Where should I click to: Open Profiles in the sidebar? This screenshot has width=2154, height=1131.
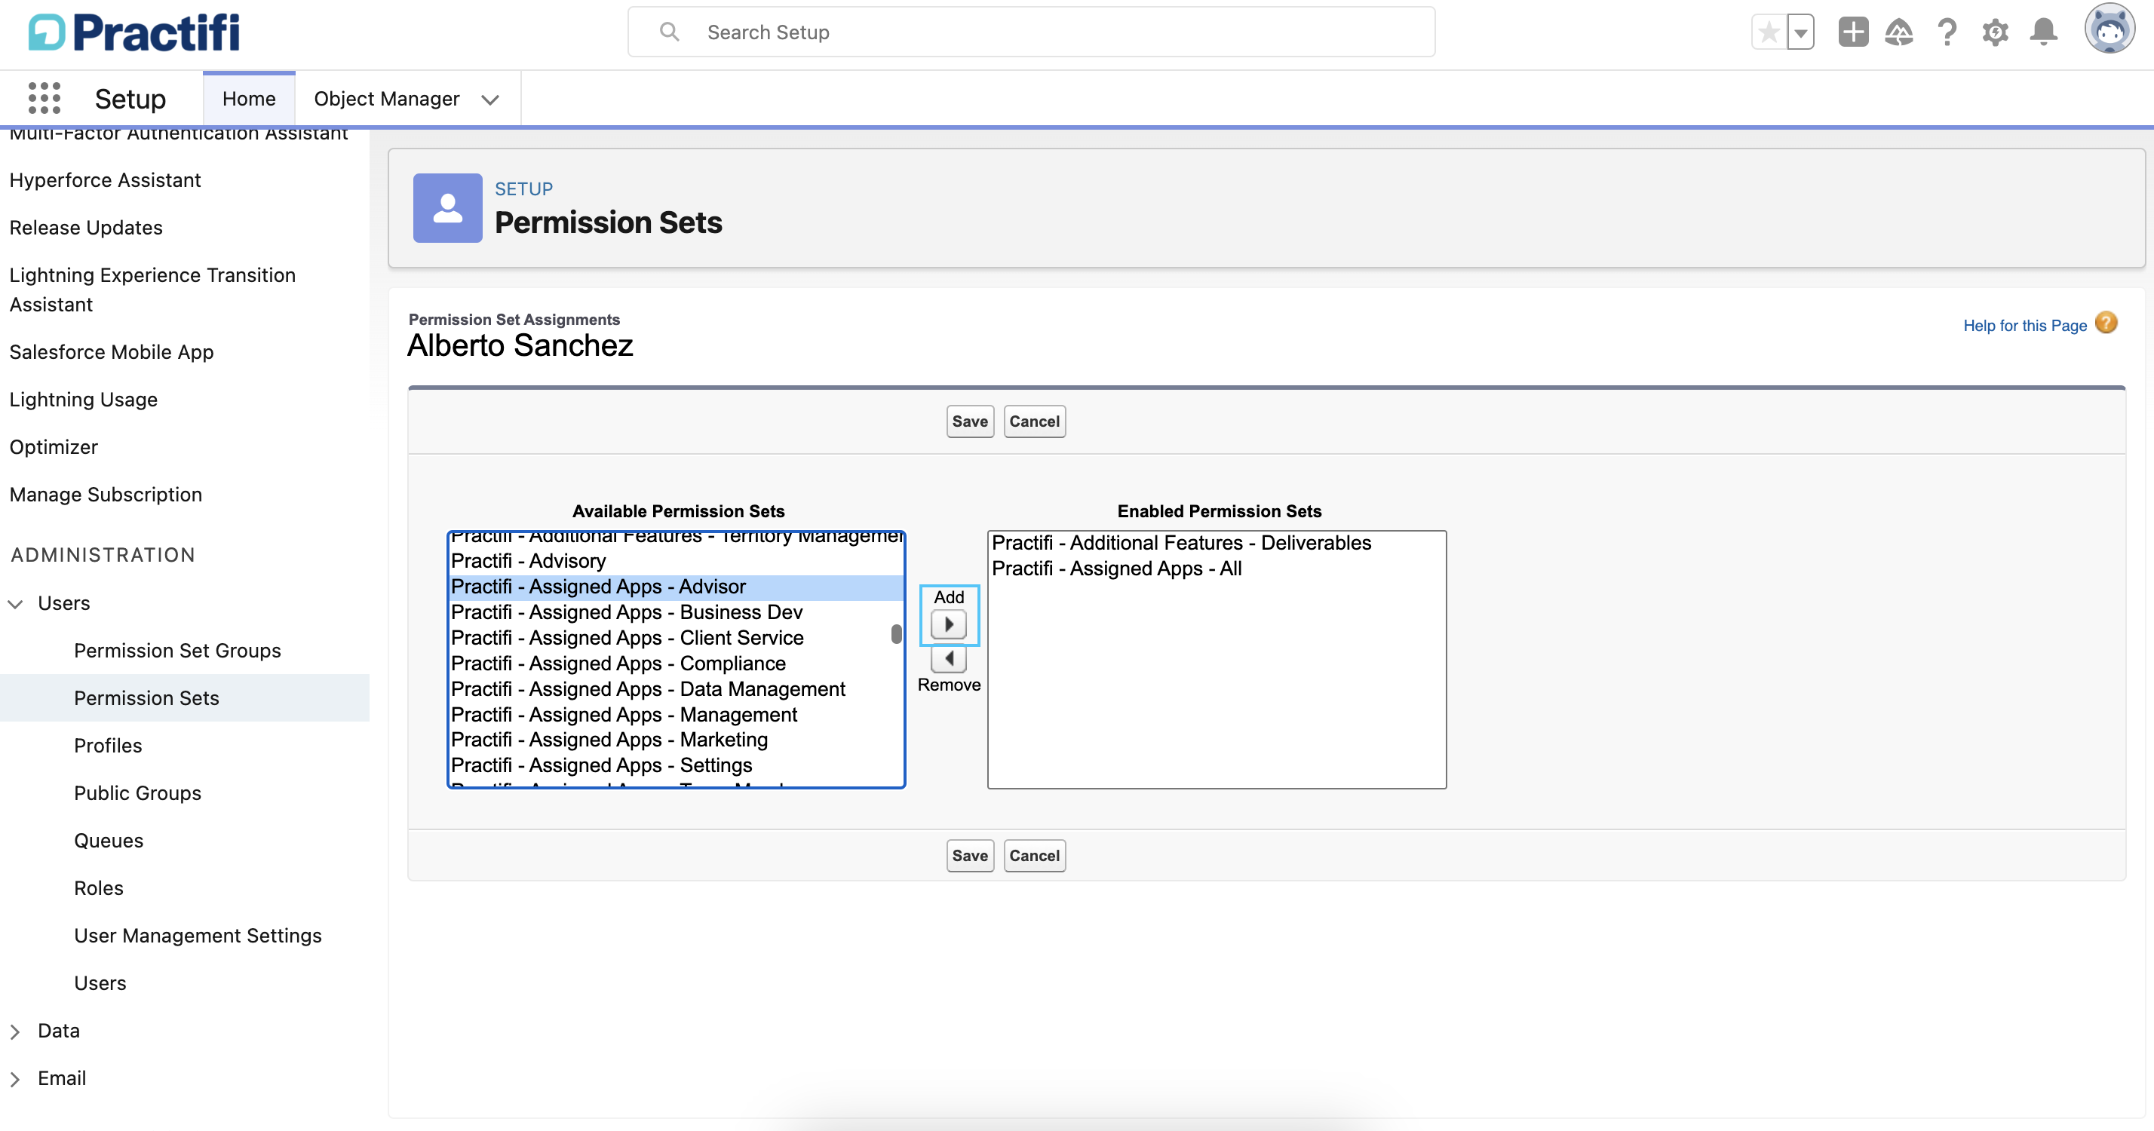[x=108, y=746]
